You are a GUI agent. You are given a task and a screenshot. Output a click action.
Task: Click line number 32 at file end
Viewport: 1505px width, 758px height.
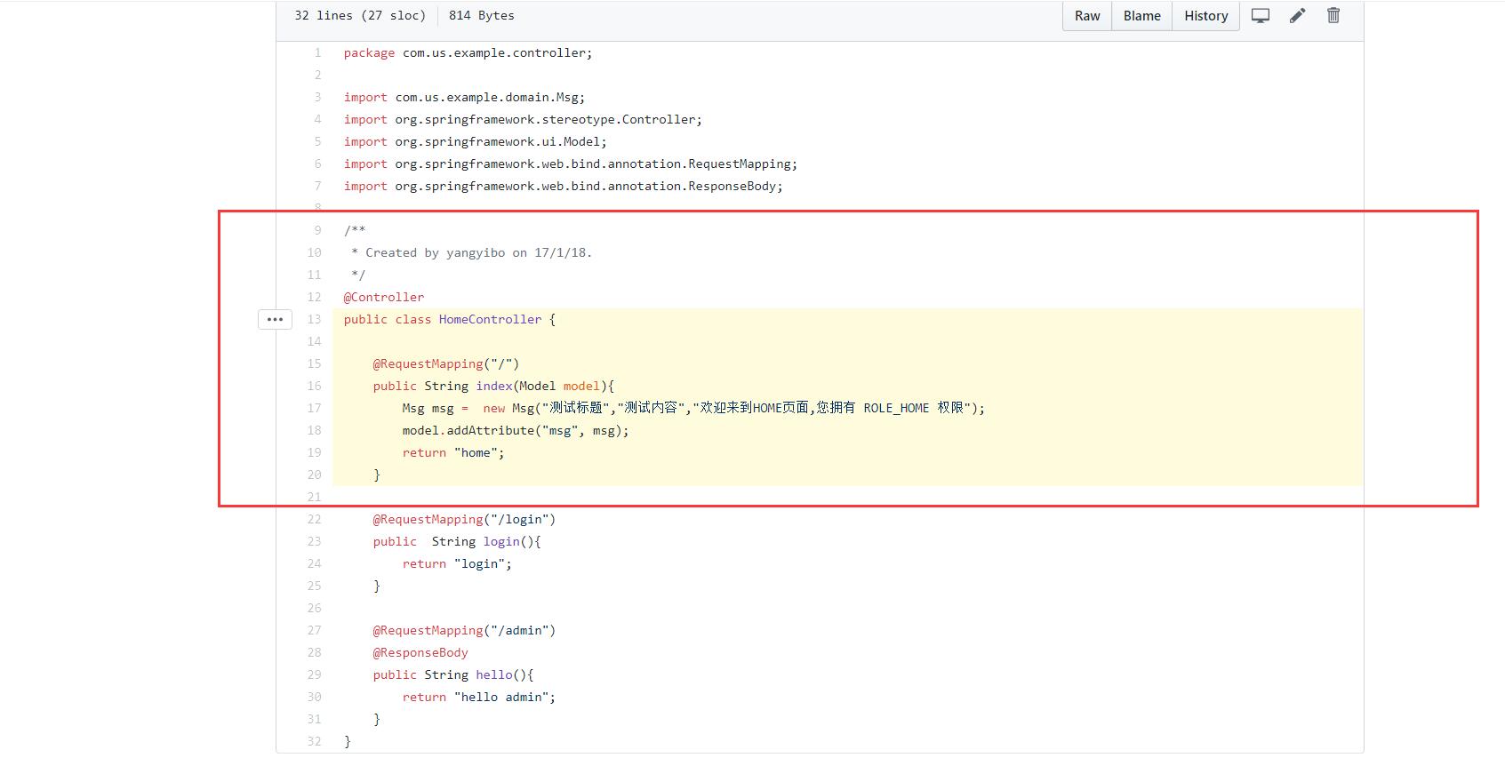[314, 741]
